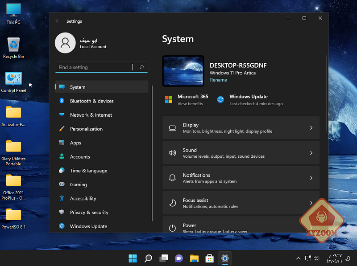Open the Display settings row
This screenshot has width=357, height=266.
click(x=241, y=128)
